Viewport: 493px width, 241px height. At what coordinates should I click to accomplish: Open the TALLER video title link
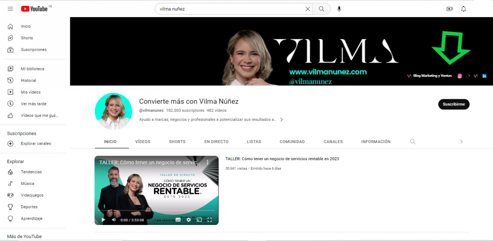[282, 159]
